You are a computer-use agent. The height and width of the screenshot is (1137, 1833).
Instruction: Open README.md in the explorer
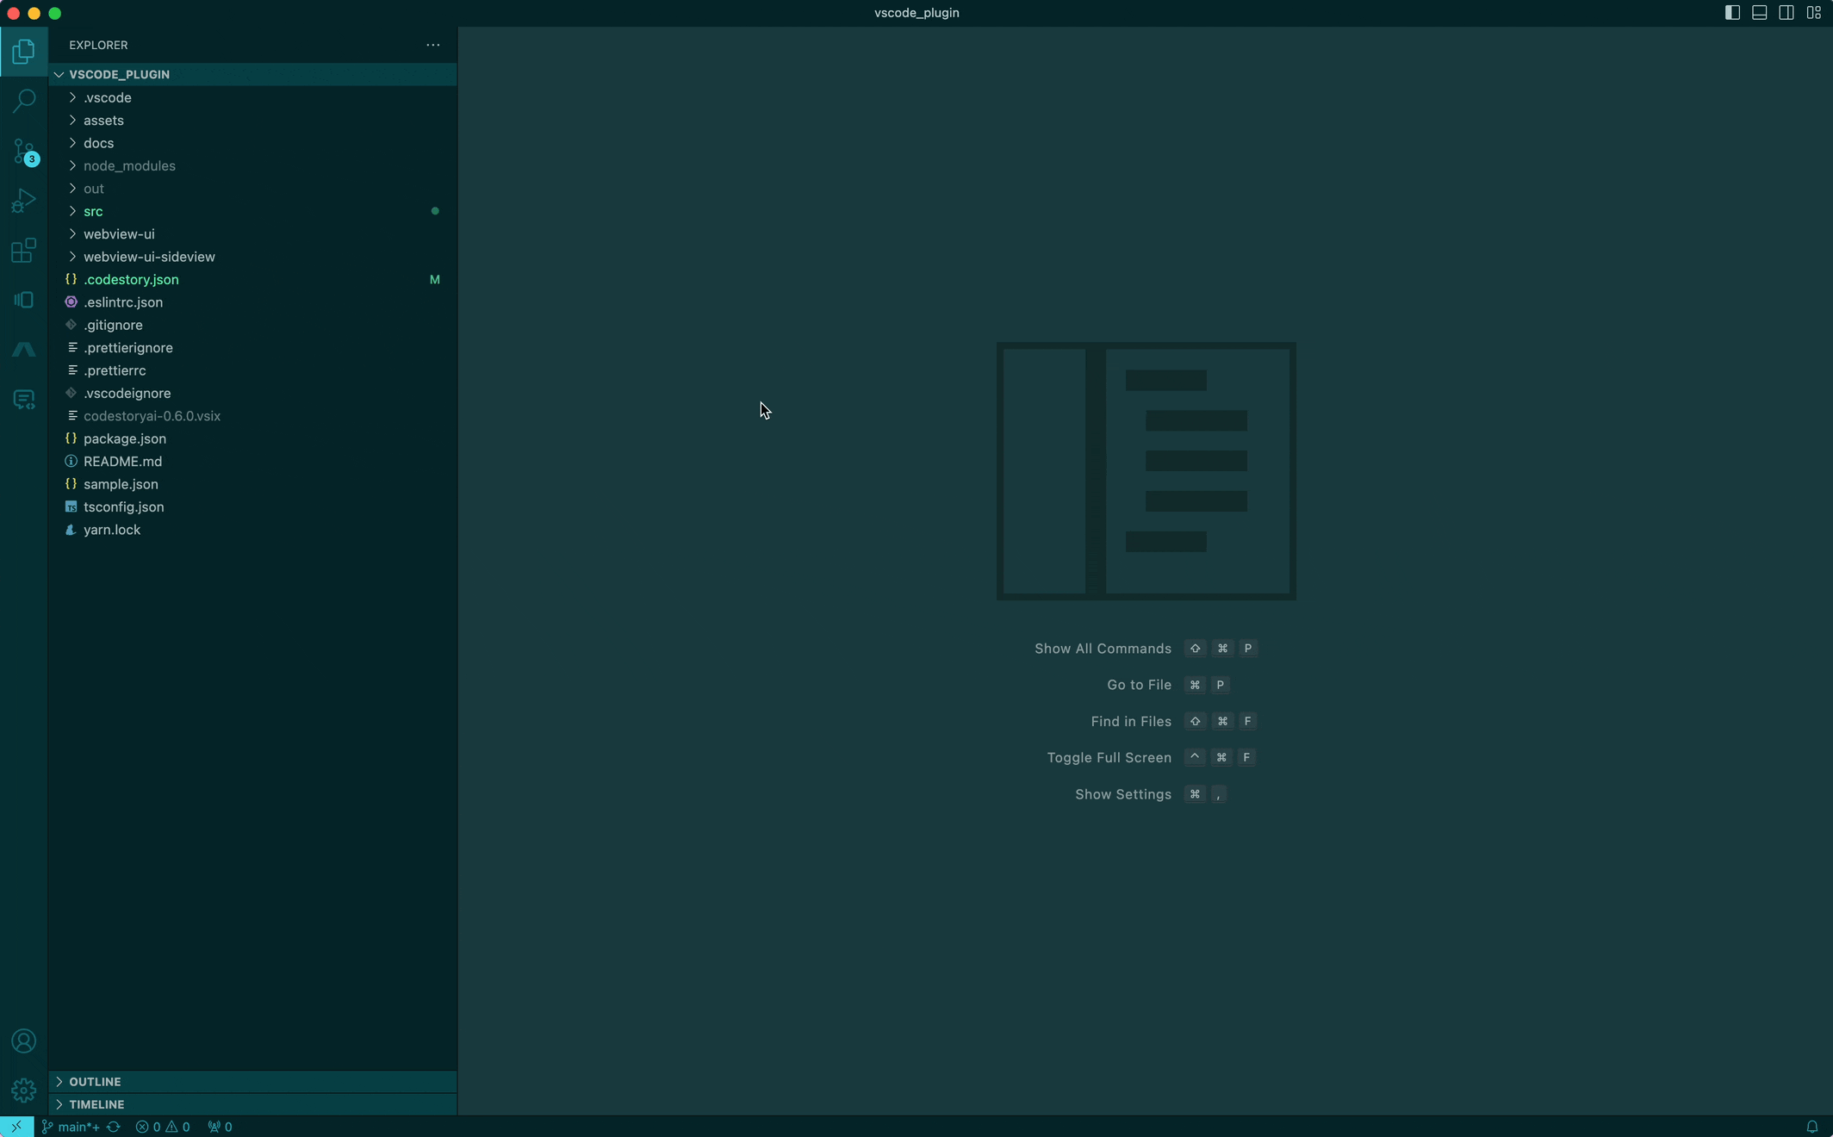122,462
